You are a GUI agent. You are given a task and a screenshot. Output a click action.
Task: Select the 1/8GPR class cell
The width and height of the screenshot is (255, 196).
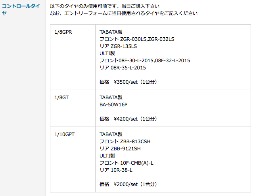(73, 57)
